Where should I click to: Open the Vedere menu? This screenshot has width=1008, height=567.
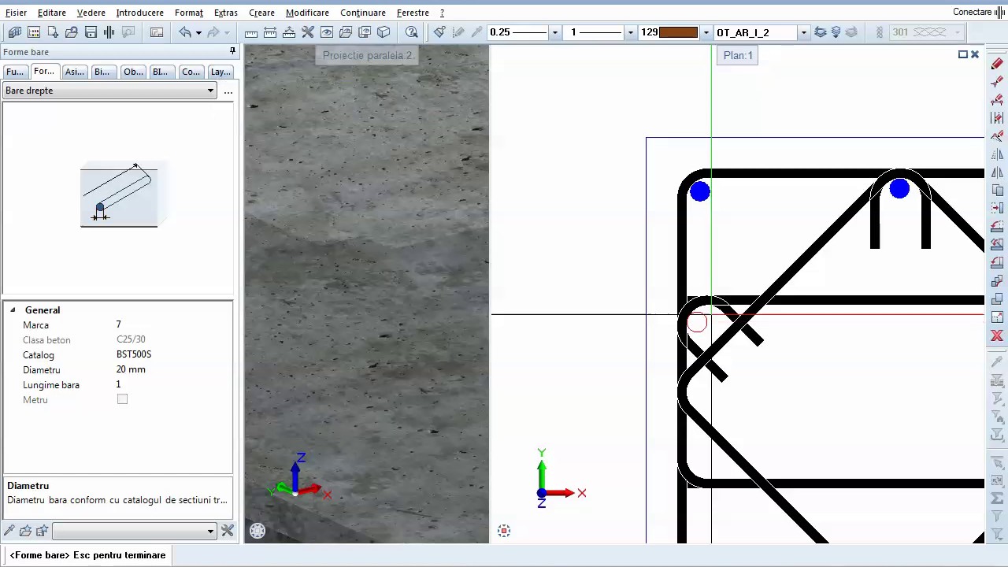point(91,13)
